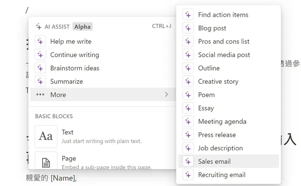This screenshot has height=186, width=301.
Task: Insert a Text basic block
Action: (103, 136)
